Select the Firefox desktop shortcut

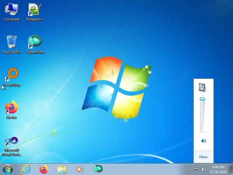[12, 110]
